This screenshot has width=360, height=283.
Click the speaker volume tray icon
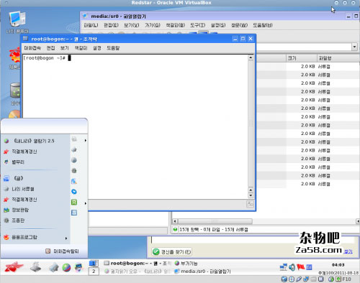(292, 267)
